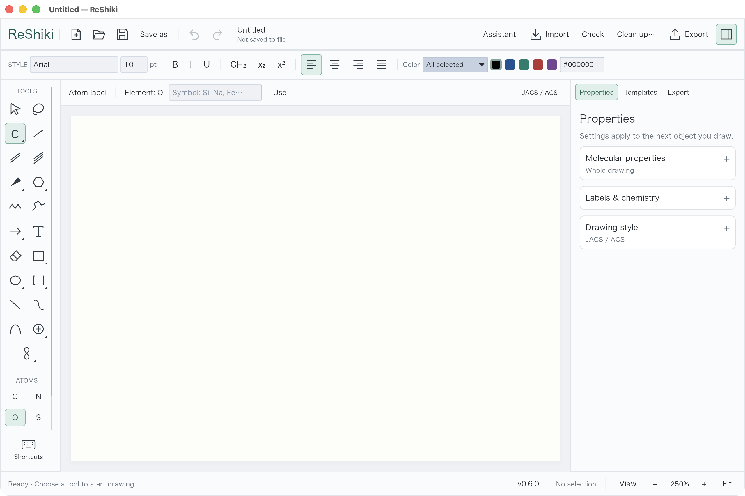Viewport: 745px width, 496px height.
Task: Open the Properties tab
Action: coord(596,92)
